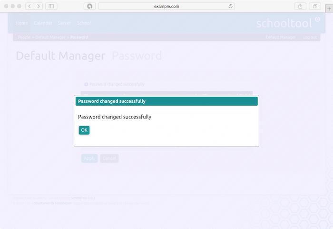The height and width of the screenshot is (229, 333).
Task: Click the 'Default Manager' page heading
Action: click(60, 56)
